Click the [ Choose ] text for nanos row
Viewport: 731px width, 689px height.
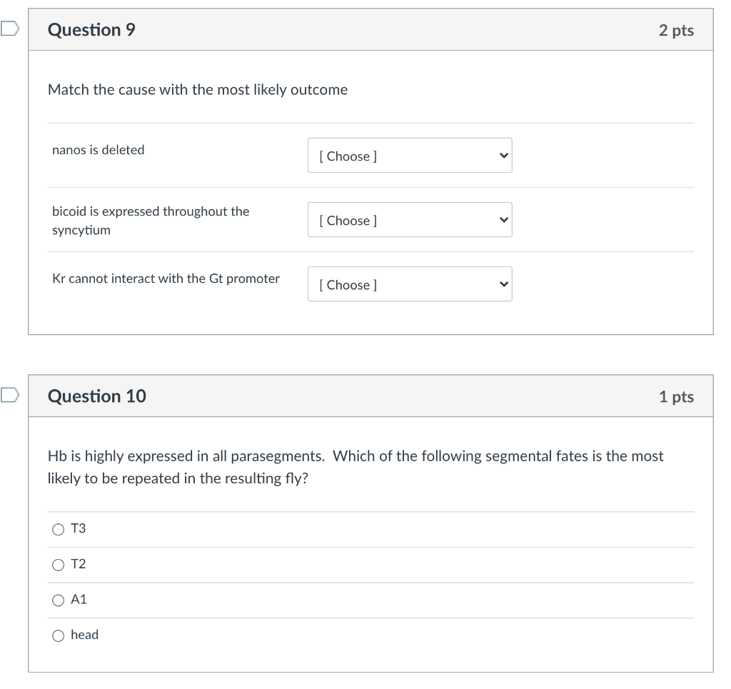tap(348, 156)
